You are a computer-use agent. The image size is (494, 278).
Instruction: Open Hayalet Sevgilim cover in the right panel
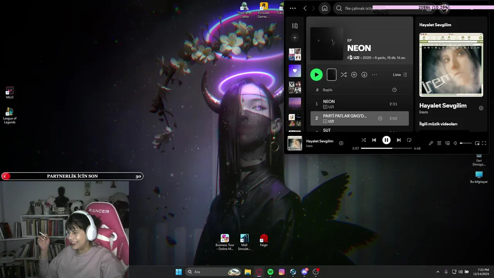(451, 64)
